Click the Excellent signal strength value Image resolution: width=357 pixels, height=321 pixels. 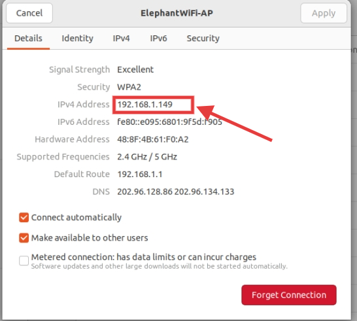point(135,69)
